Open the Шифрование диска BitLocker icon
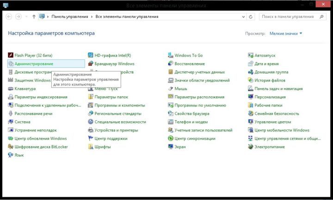Image resolution: width=333 pixels, height=200 pixels. point(11,147)
